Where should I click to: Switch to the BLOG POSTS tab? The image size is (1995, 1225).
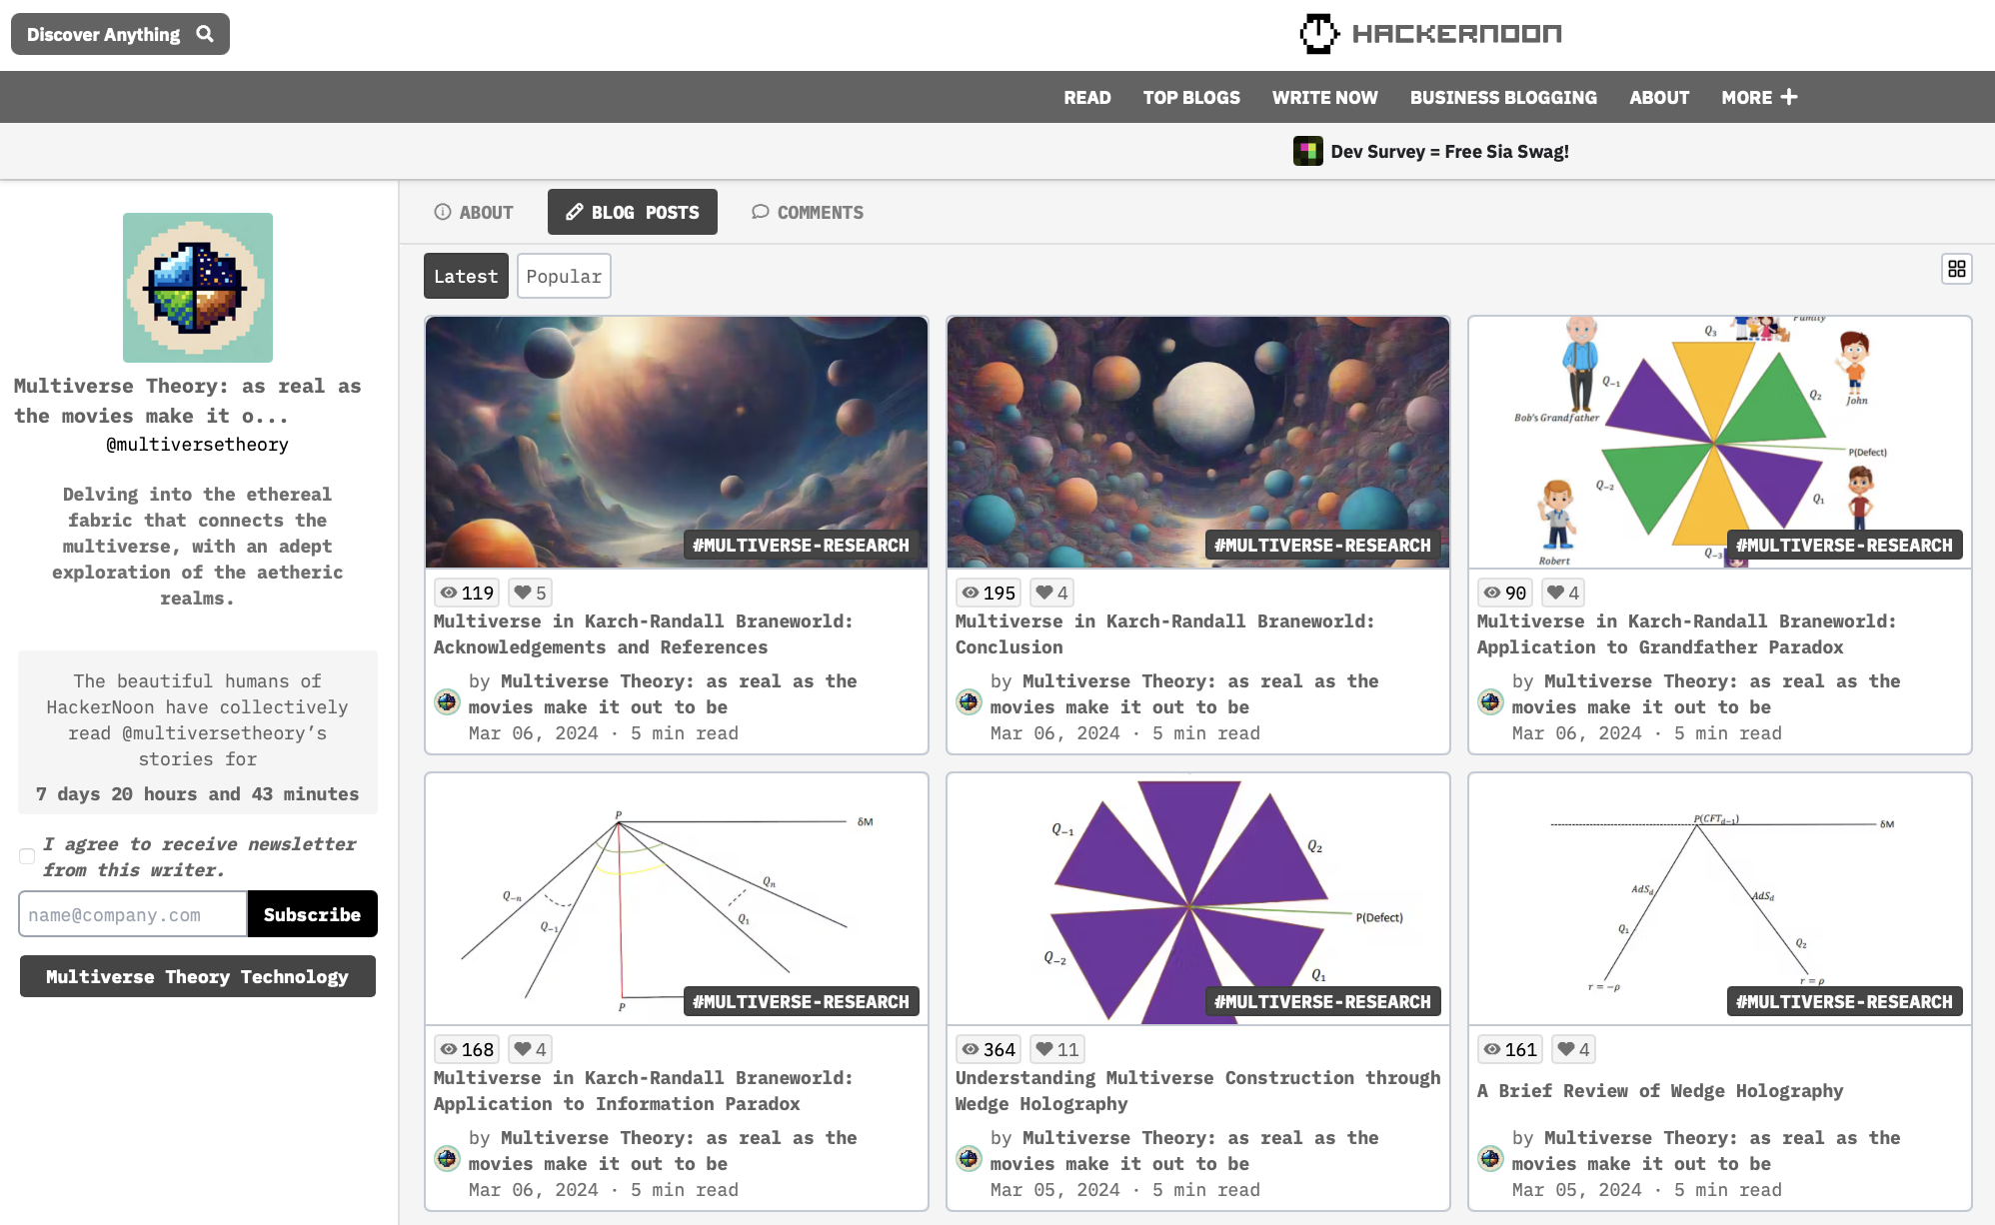pos(633,212)
